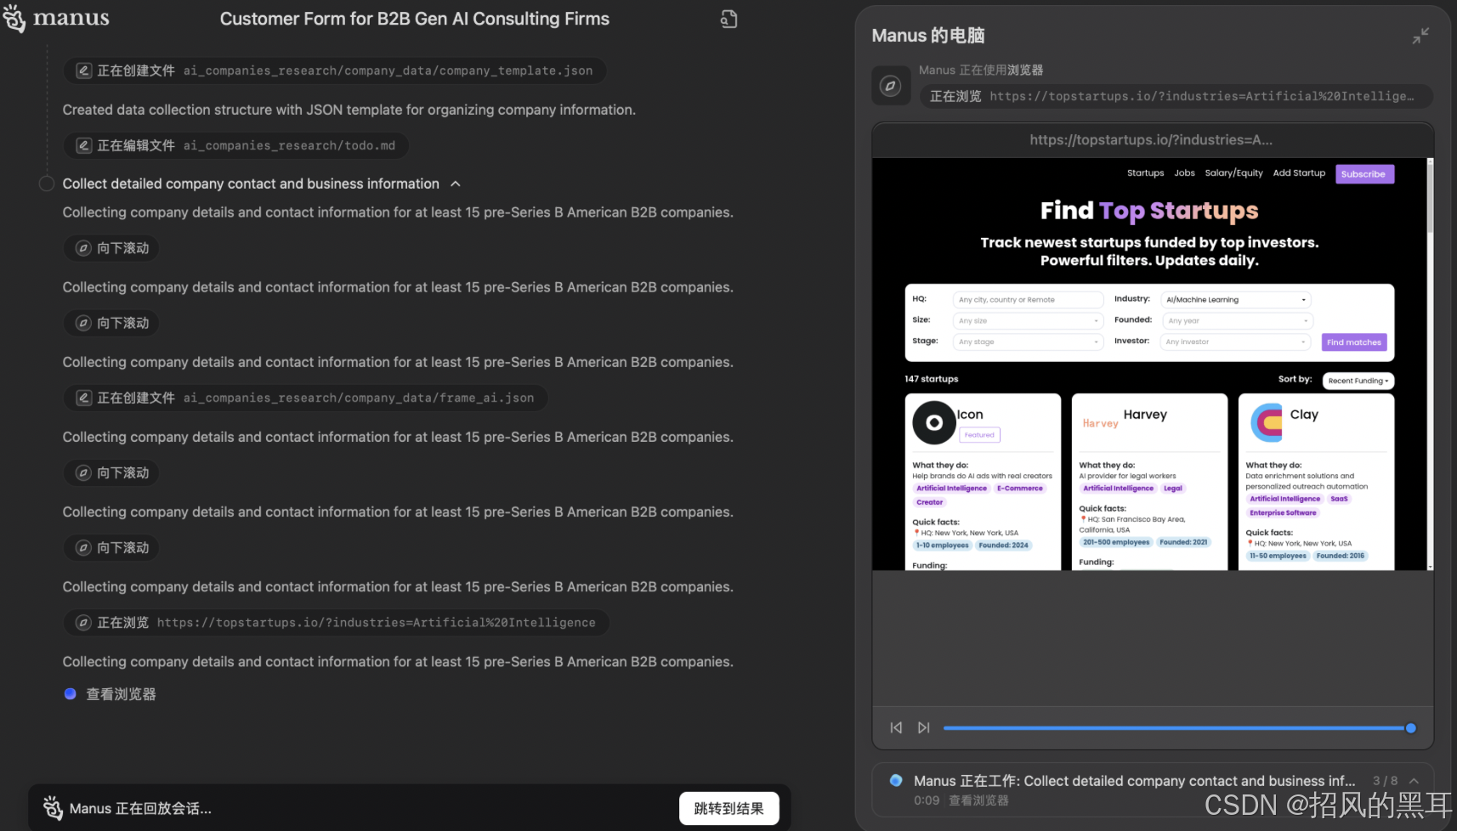The image size is (1457, 831).
Task: Click the 201-500 employees badge on Harvey
Action: pos(1115,542)
